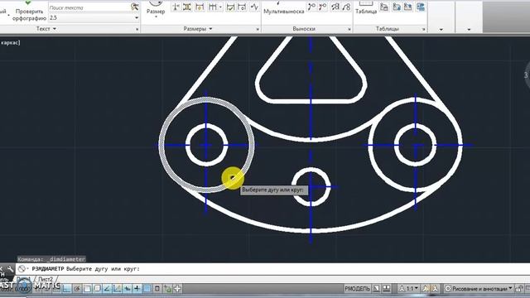This screenshot has width=530, height=298.
Task: Click the Проверить орфографию spell check button
Action: (x=29, y=12)
